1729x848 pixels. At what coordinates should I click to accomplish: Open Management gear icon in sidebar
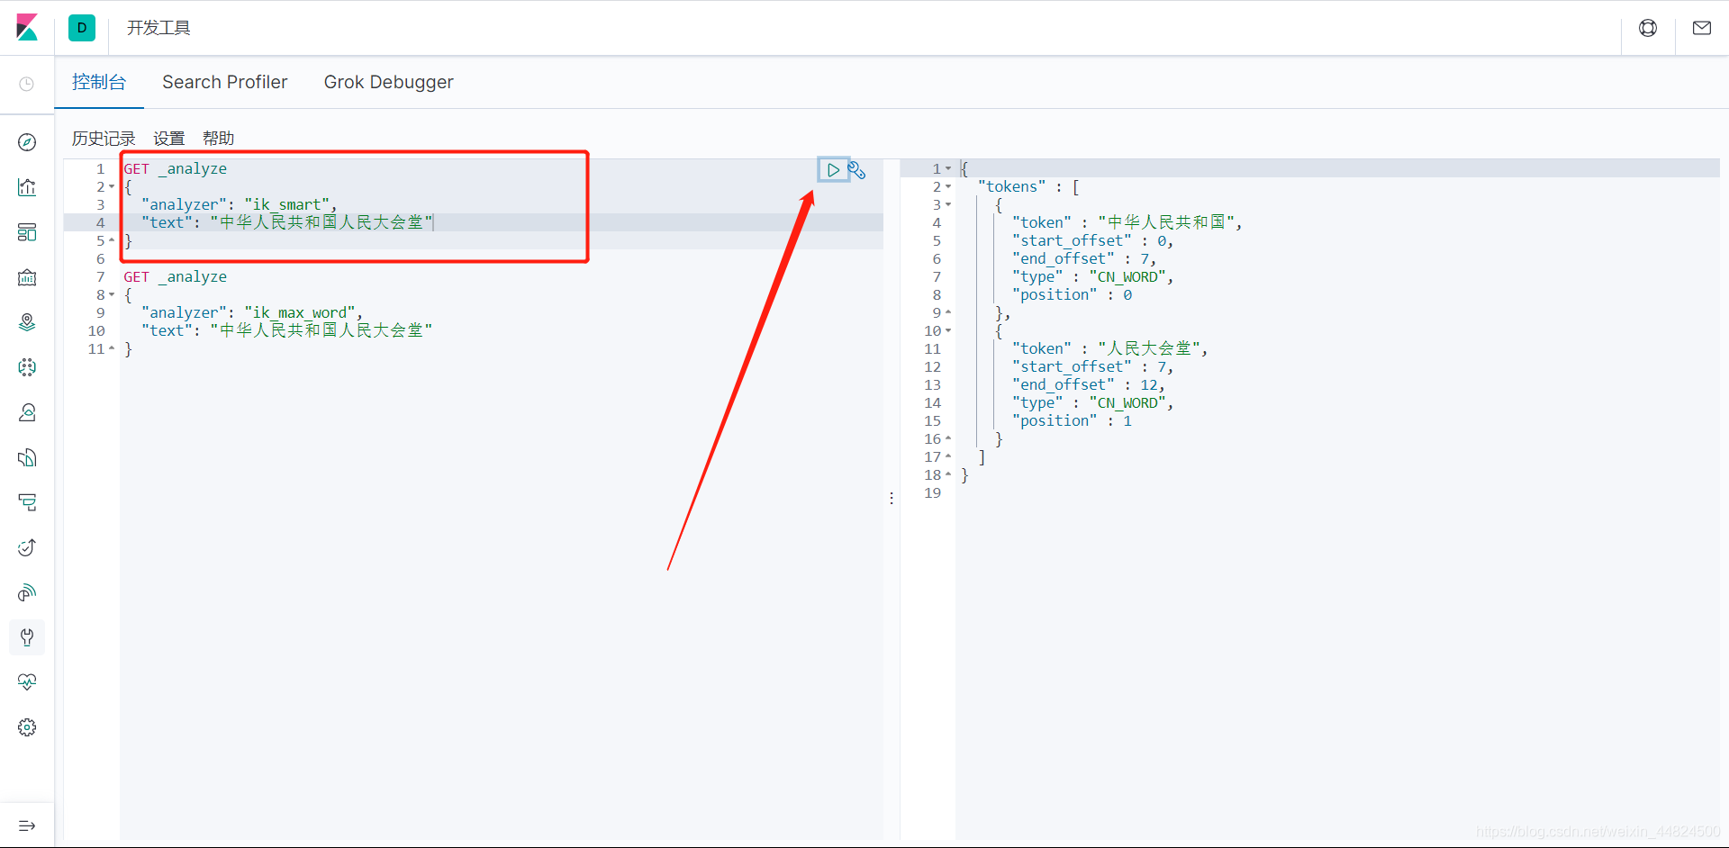coord(27,727)
